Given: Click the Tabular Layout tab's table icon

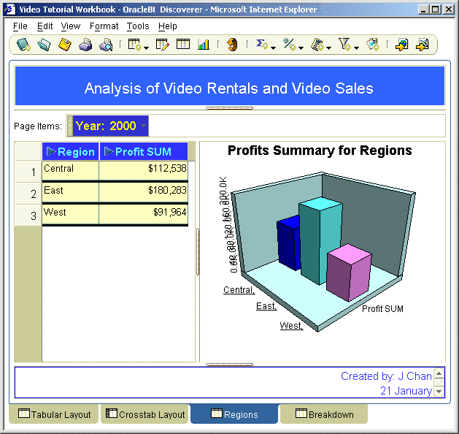Looking at the screenshot, I should (23, 414).
